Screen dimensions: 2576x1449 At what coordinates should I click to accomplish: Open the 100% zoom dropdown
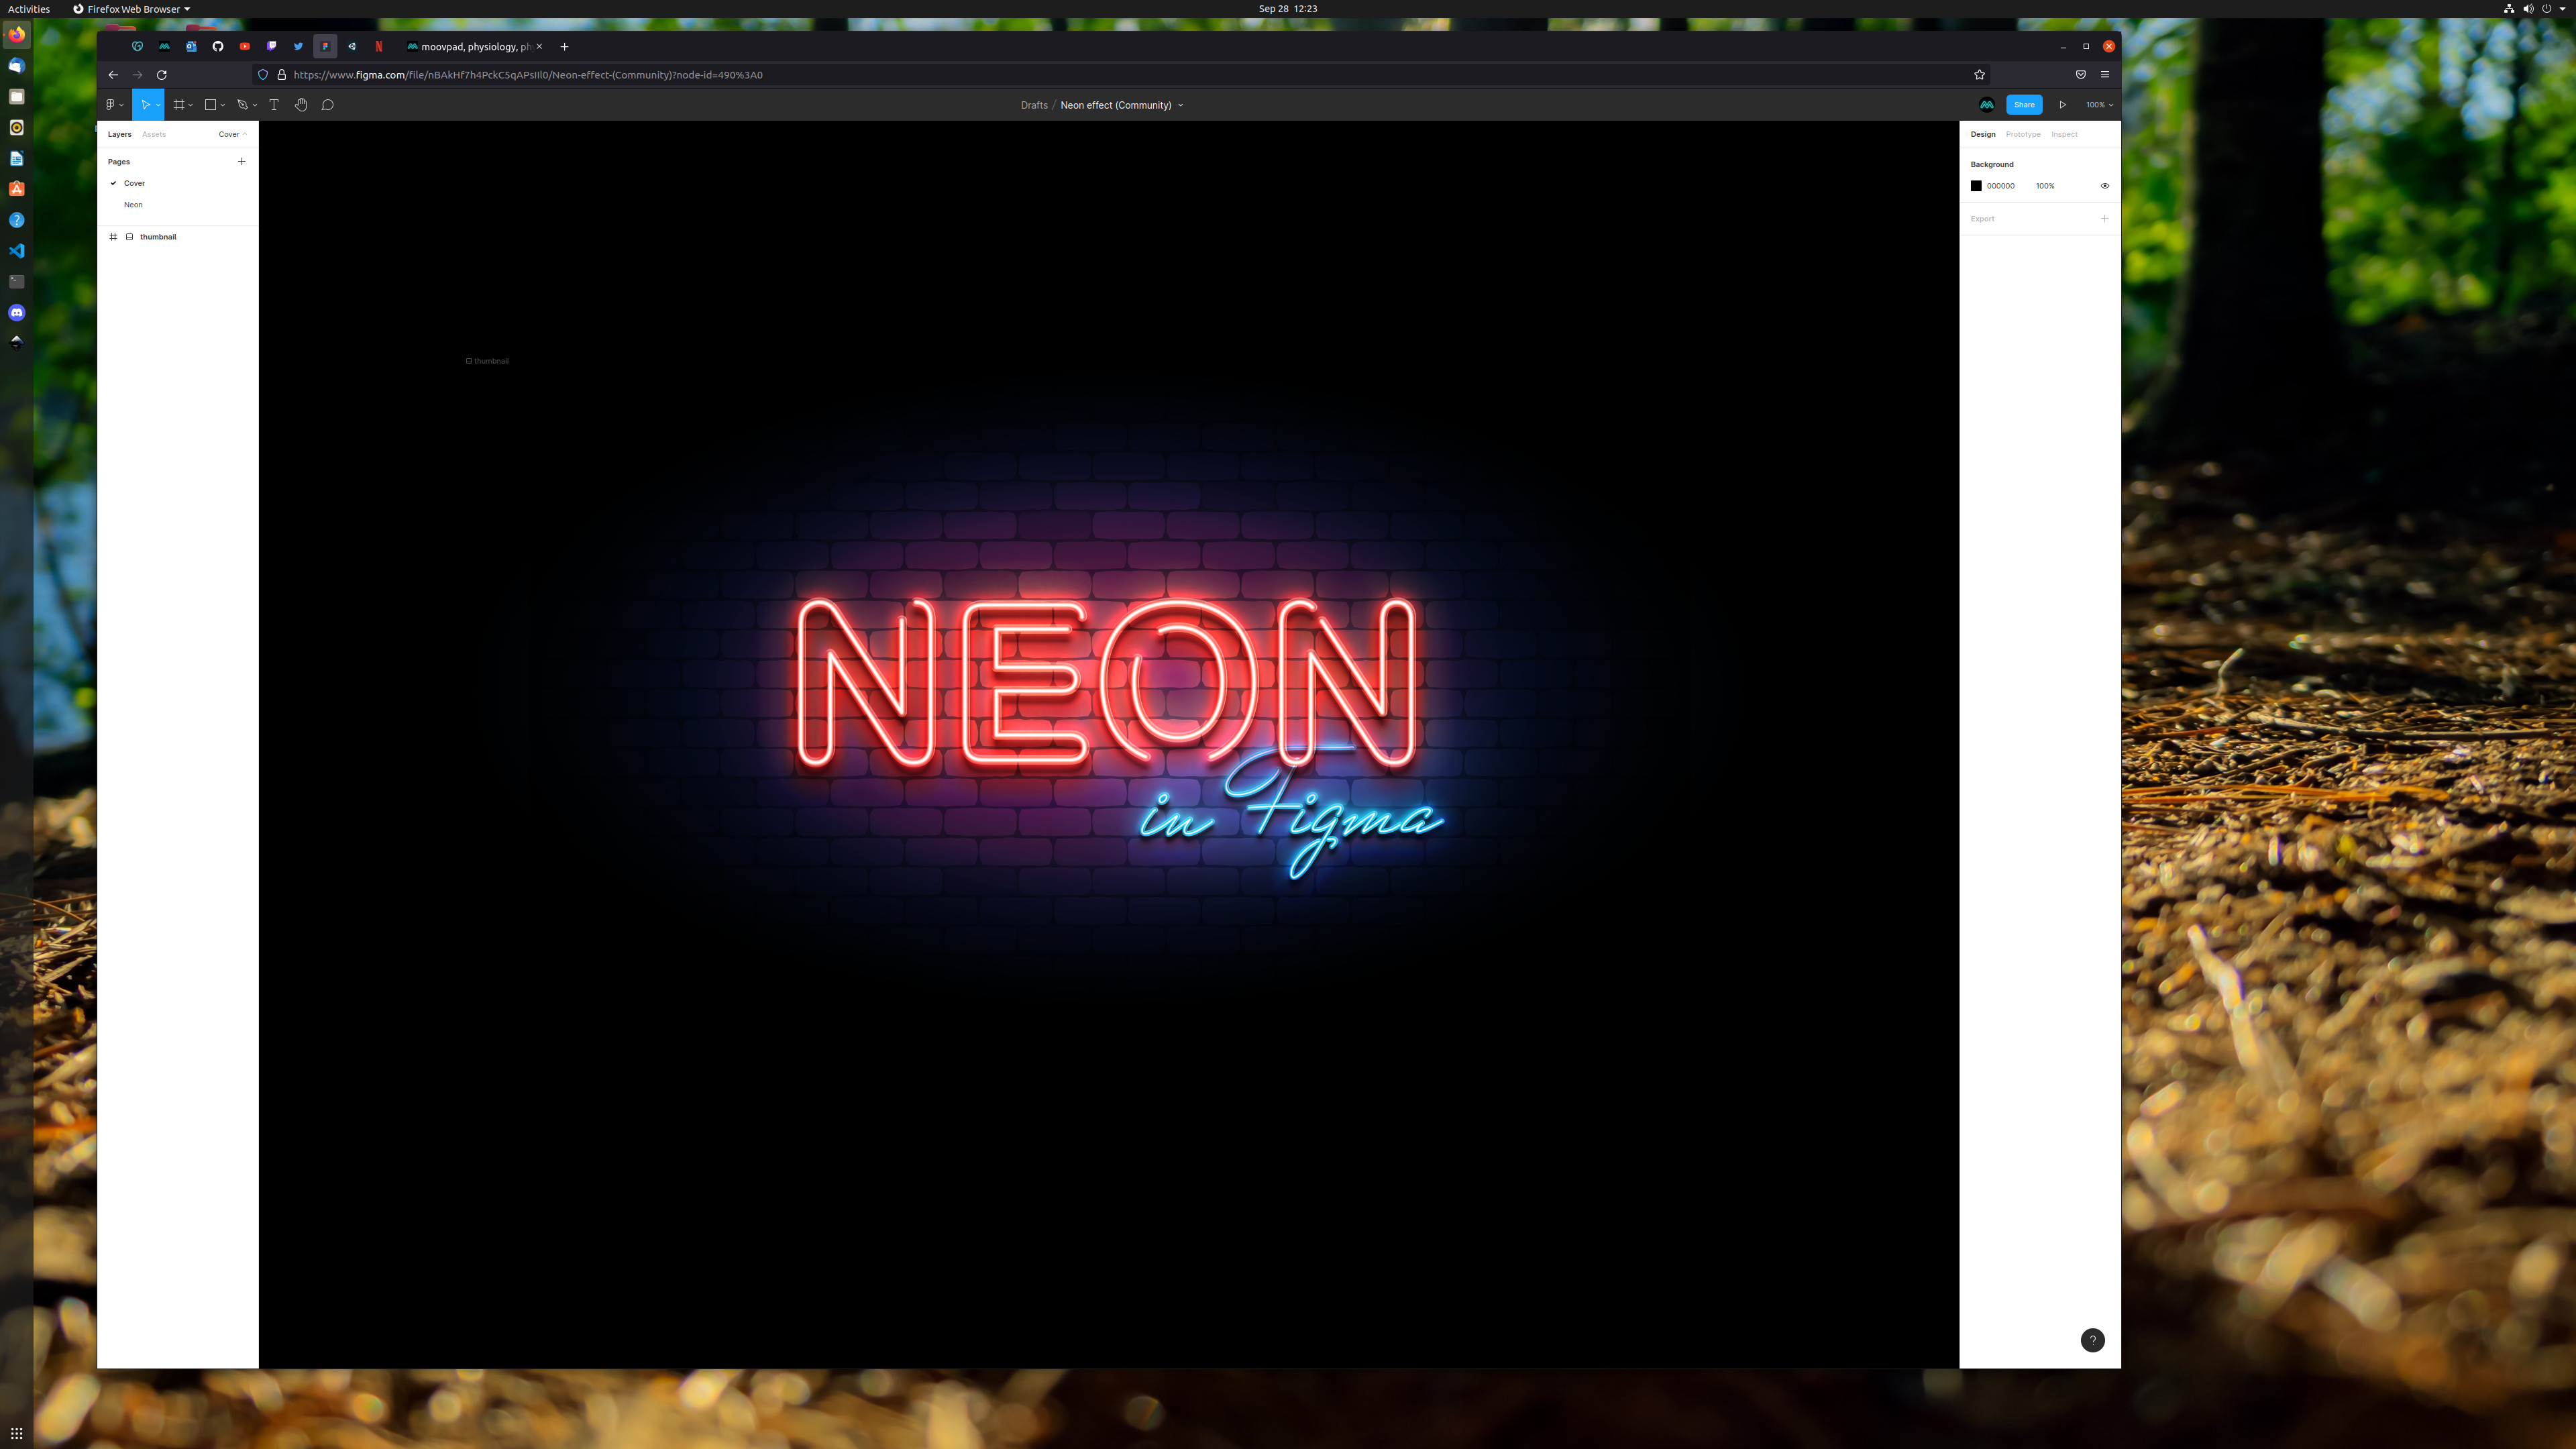click(x=2099, y=105)
